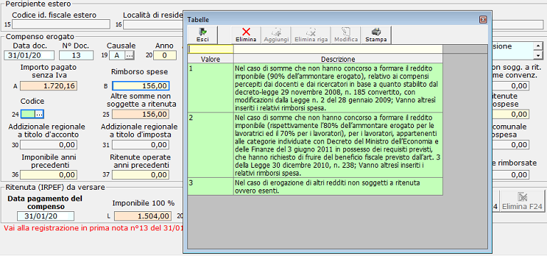Click Ritenute operate anni precedenti field 37

click(x=140, y=174)
